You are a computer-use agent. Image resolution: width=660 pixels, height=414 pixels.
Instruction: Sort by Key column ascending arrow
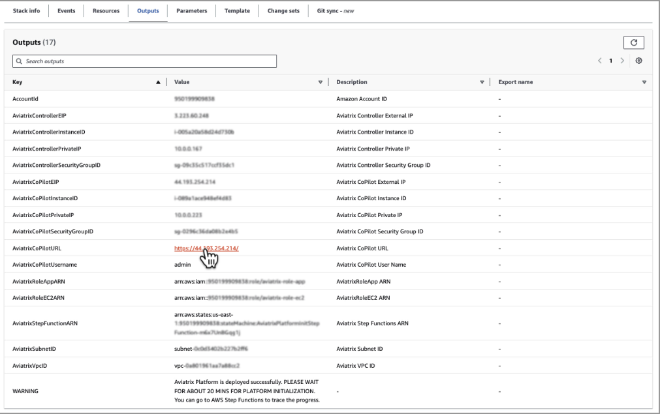click(x=157, y=82)
